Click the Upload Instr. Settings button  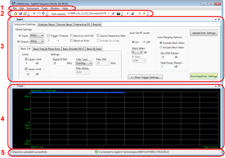tap(203, 33)
